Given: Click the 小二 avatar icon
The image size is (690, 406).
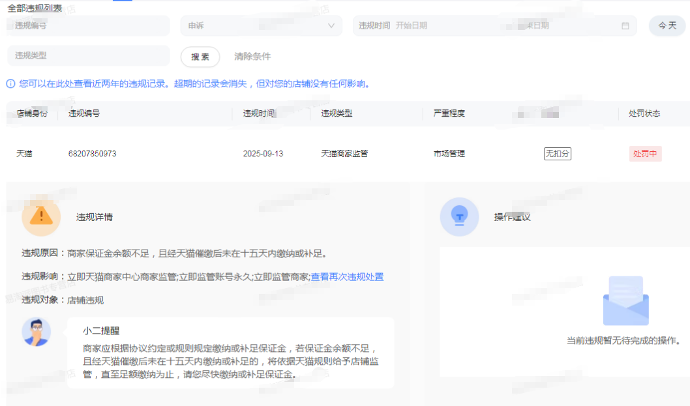Looking at the screenshot, I should 37,332.
